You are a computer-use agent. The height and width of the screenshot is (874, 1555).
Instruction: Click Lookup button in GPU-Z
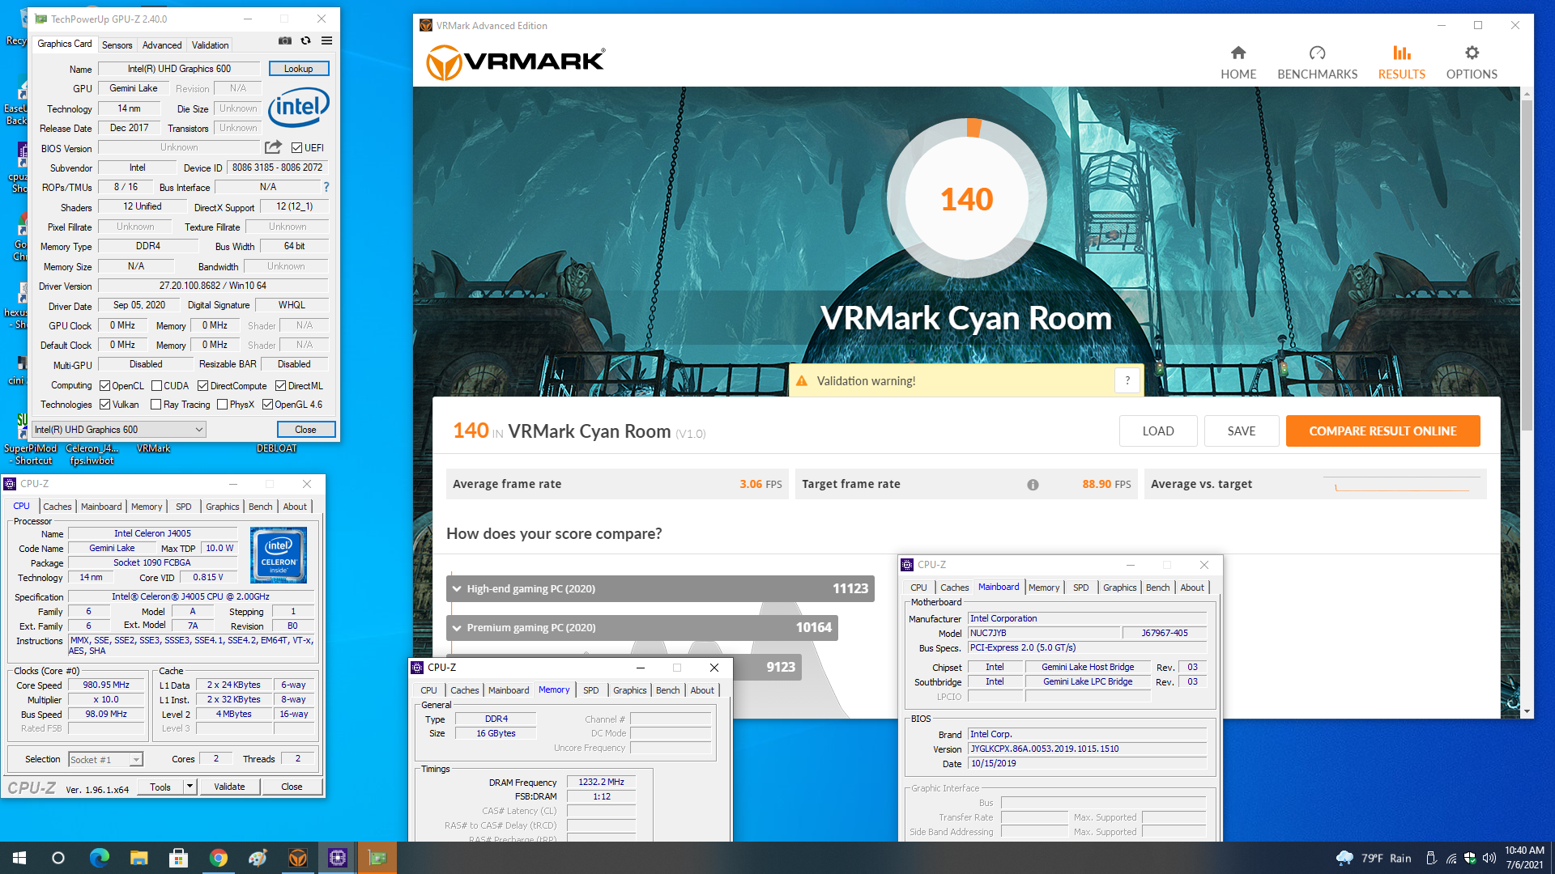coord(299,69)
